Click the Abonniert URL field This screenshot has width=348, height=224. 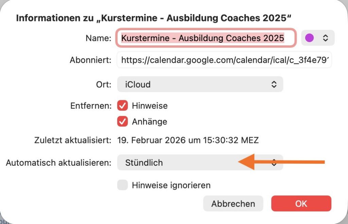point(224,60)
